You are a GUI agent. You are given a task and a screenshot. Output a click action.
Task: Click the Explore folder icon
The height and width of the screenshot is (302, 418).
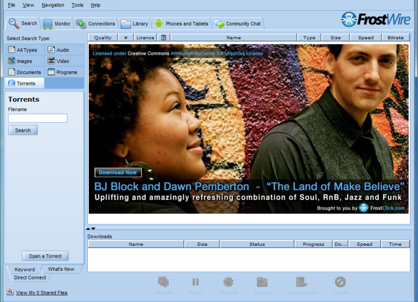point(262,282)
